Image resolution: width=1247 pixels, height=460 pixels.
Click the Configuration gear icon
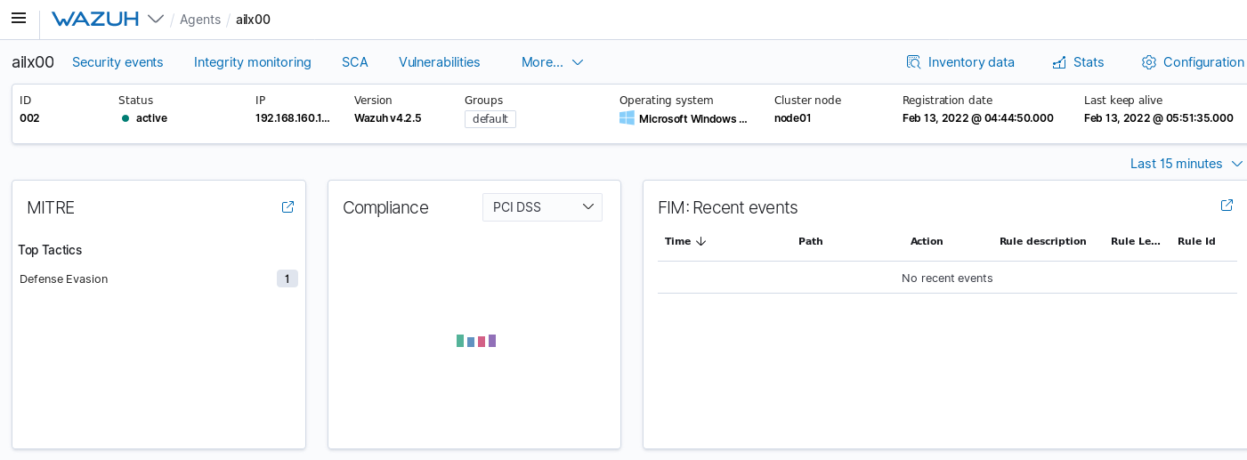coord(1149,62)
